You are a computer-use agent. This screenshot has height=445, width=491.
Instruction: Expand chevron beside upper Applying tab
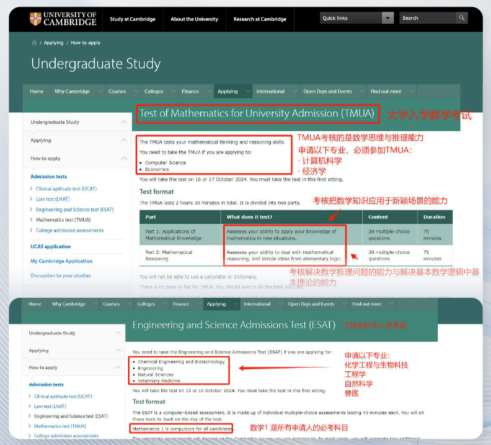tap(248, 91)
